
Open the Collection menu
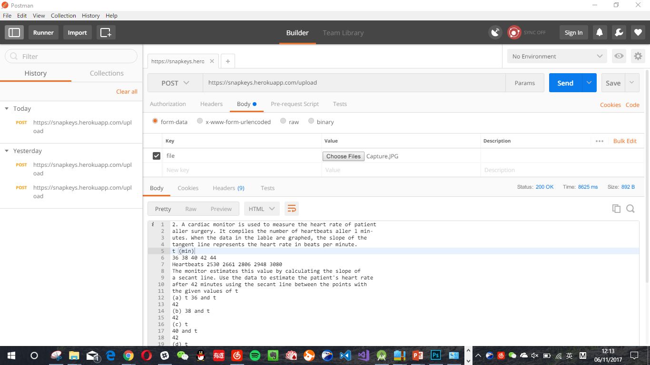[63, 16]
